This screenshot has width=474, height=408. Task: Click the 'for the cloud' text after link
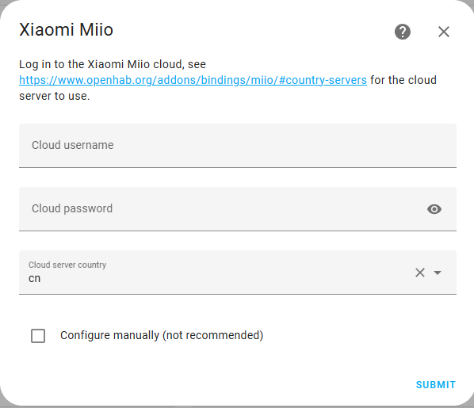pos(403,80)
